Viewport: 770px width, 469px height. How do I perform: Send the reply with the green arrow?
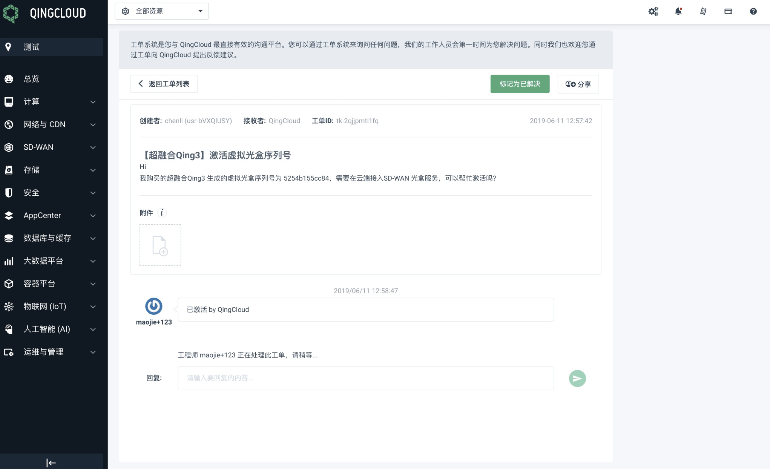[577, 378]
